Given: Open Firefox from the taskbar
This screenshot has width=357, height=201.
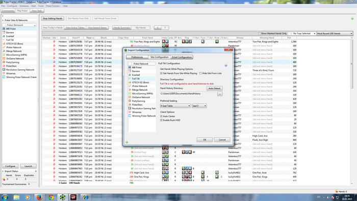Looking at the screenshot, I should [39, 197].
